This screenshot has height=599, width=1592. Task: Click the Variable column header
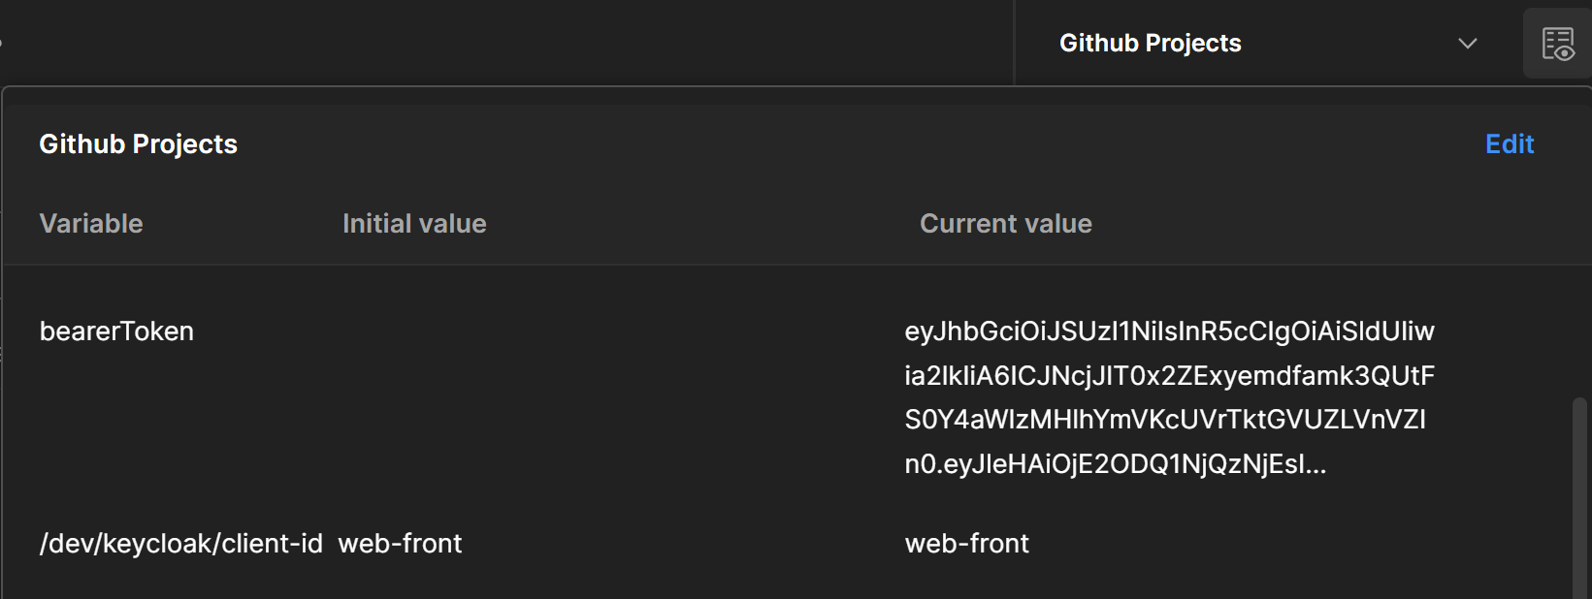click(91, 224)
